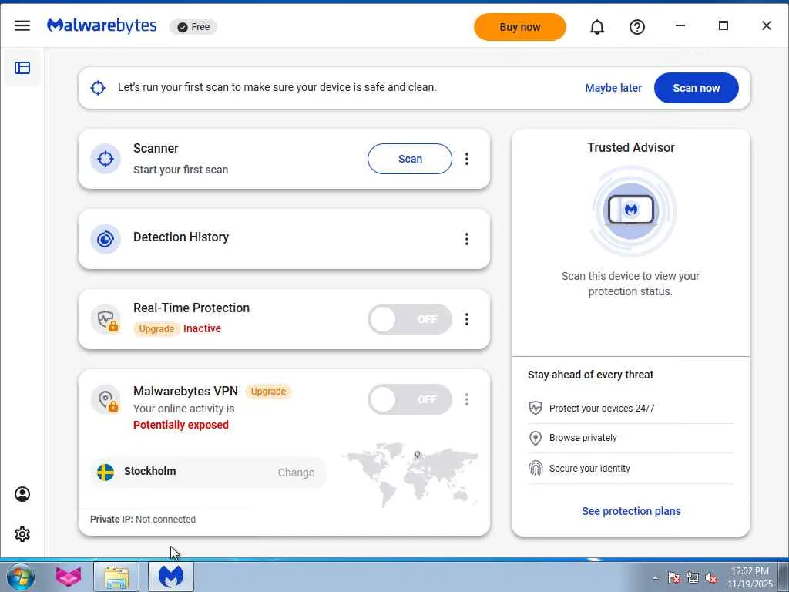Image resolution: width=789 pixels, height=592 pixels.
Task: Open settings gear in sidebar
Action: [22, 534]
